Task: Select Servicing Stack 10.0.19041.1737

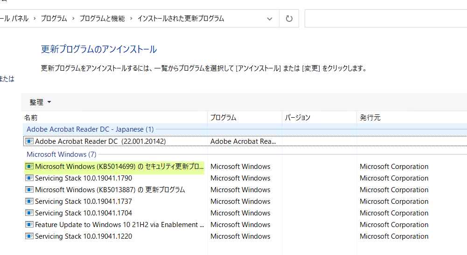Action: tap(84, 201)
